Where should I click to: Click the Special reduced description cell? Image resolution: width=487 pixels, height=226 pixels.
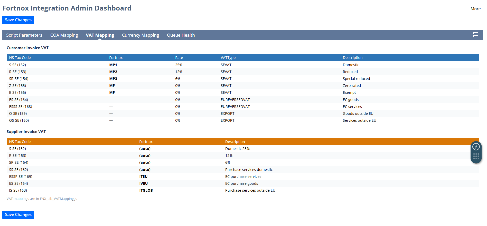(356, 79)
